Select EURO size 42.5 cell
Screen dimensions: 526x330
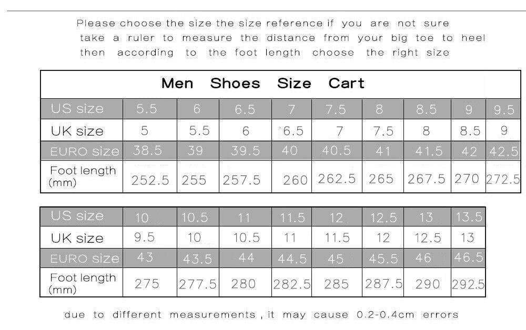pyautogui.click(x=503, y=151)
